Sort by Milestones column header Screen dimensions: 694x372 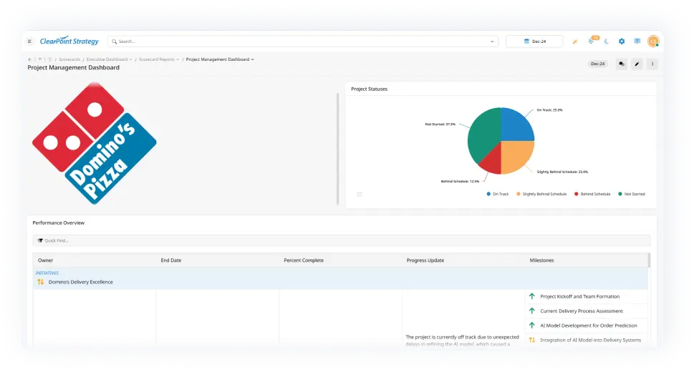pyautogui.click(x=541, y=260)
